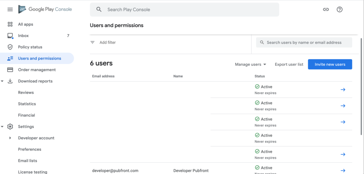
Task: Expand the Developer account submenu
Action: (x=10, y=138)
